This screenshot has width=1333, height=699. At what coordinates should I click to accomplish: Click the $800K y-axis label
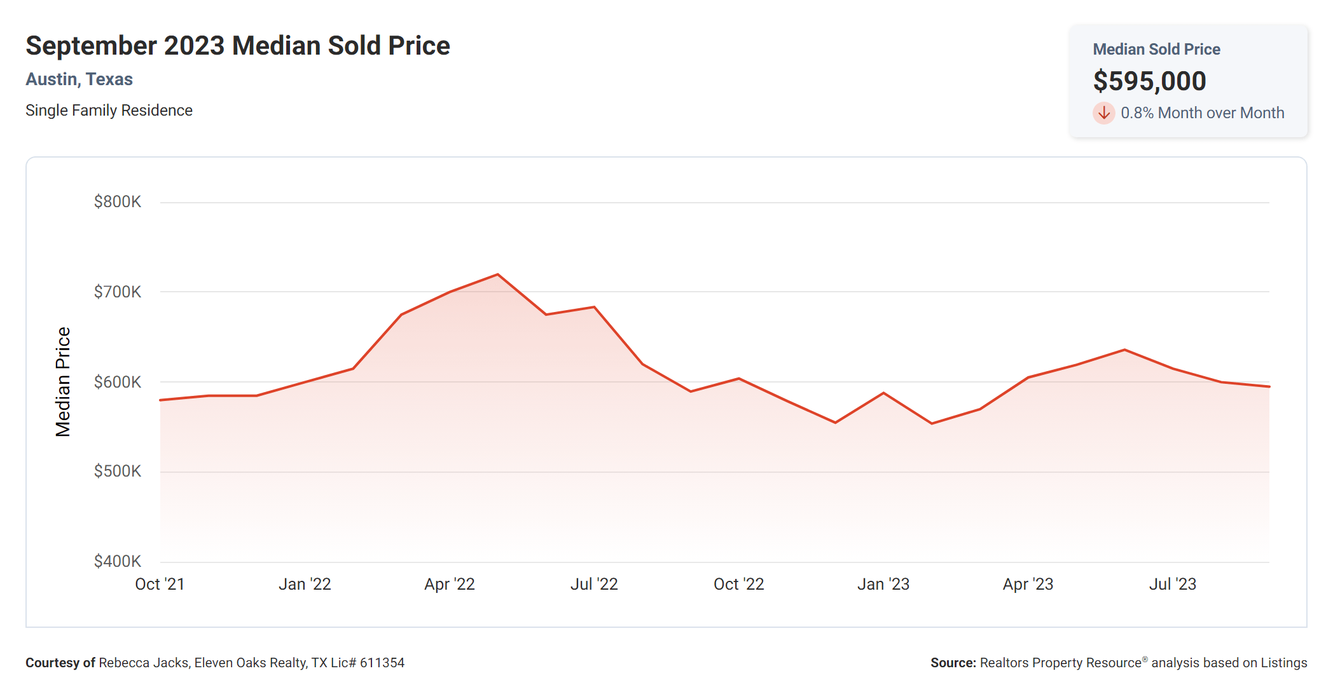pyautogui.click(x=118, y=202)
